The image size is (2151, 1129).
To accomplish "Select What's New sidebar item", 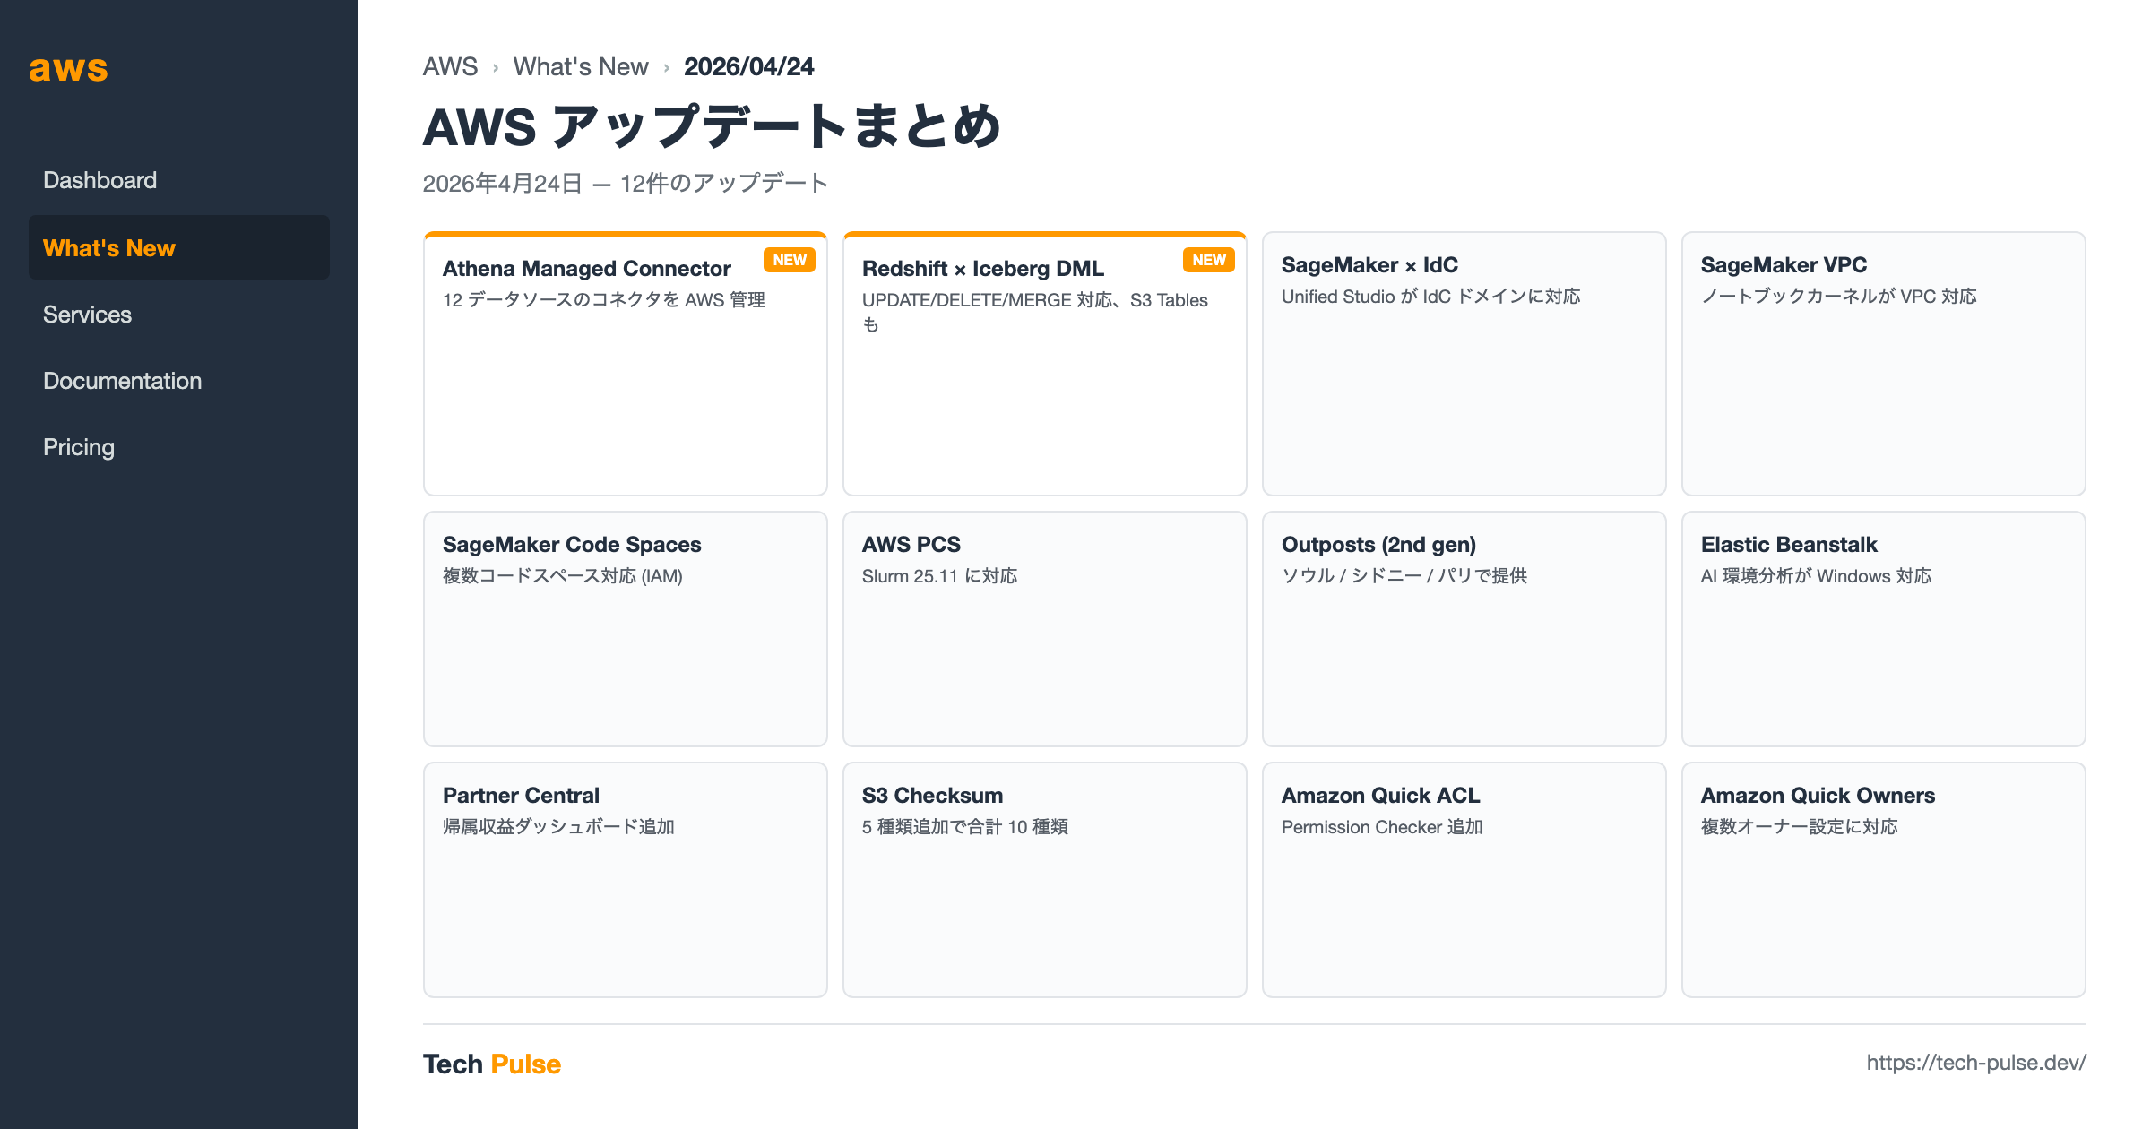I will pos(179,247).
